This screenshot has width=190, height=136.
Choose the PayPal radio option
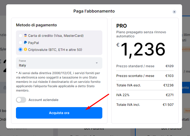21,43
